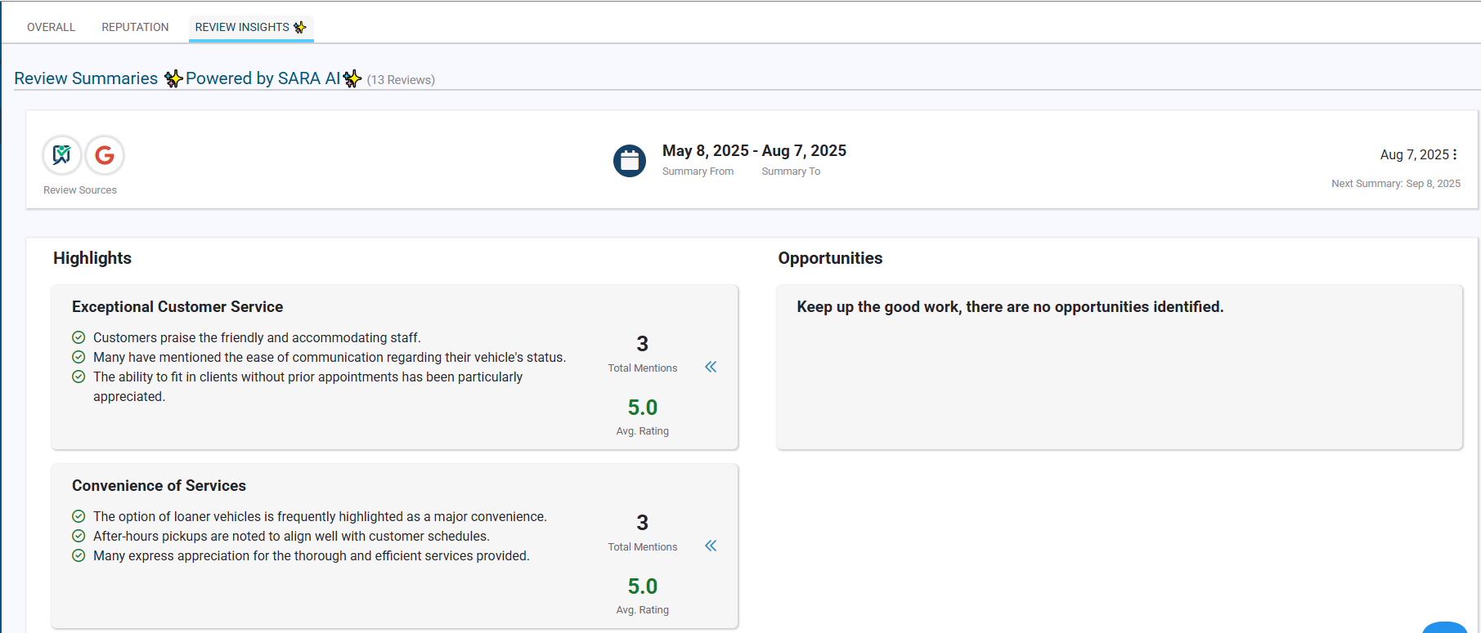This screenshot has height=633, width=1481.
Task: Click the Google review source icon
Action: [105, 155]
